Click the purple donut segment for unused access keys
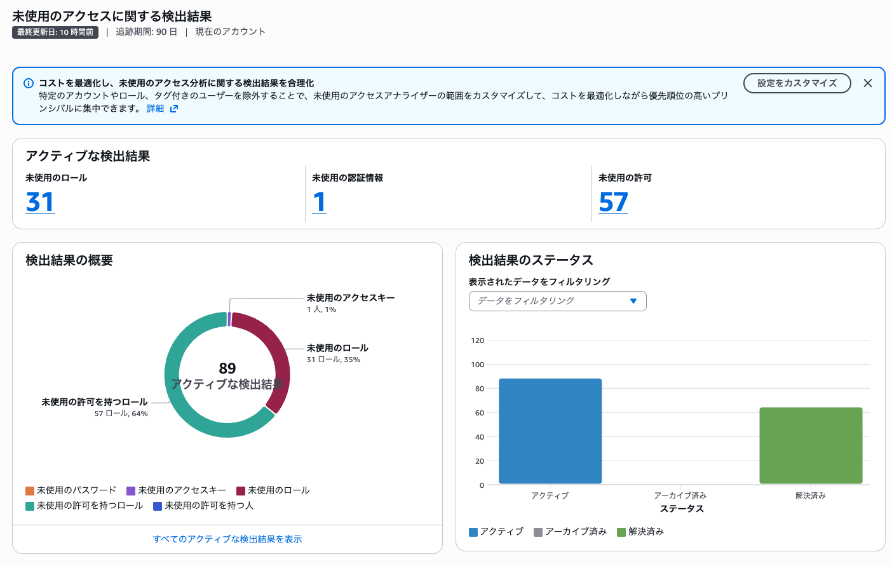Viewport: 892px width, 566px height. pos(229,319)
